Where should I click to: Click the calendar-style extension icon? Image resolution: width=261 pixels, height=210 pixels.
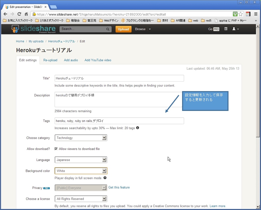pyautogui.click(x=248, y=14)
